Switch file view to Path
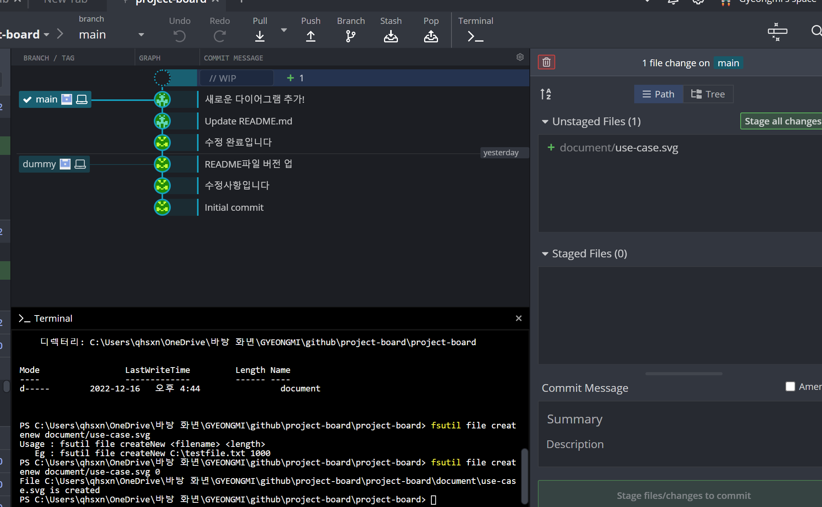Image resolution: width=822 pixels, height=507 pixels. (659, 94)
